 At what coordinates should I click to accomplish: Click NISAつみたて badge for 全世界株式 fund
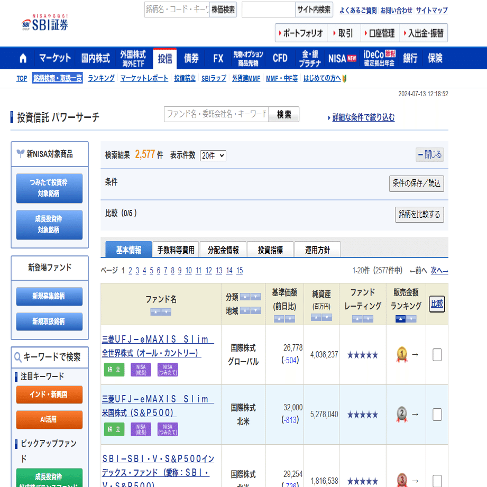point(168,370)
